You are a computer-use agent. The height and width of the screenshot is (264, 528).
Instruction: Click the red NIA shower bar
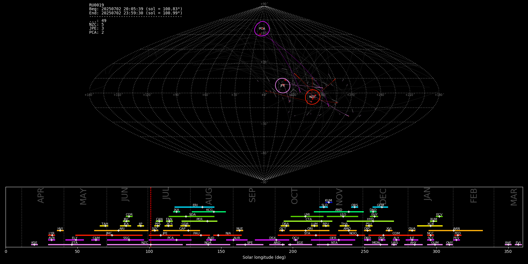(228, 235)
